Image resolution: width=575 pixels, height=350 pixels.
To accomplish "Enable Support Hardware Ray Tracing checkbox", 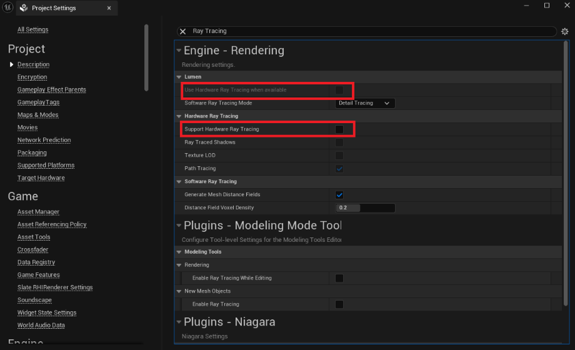I will (x=339, y=129).
